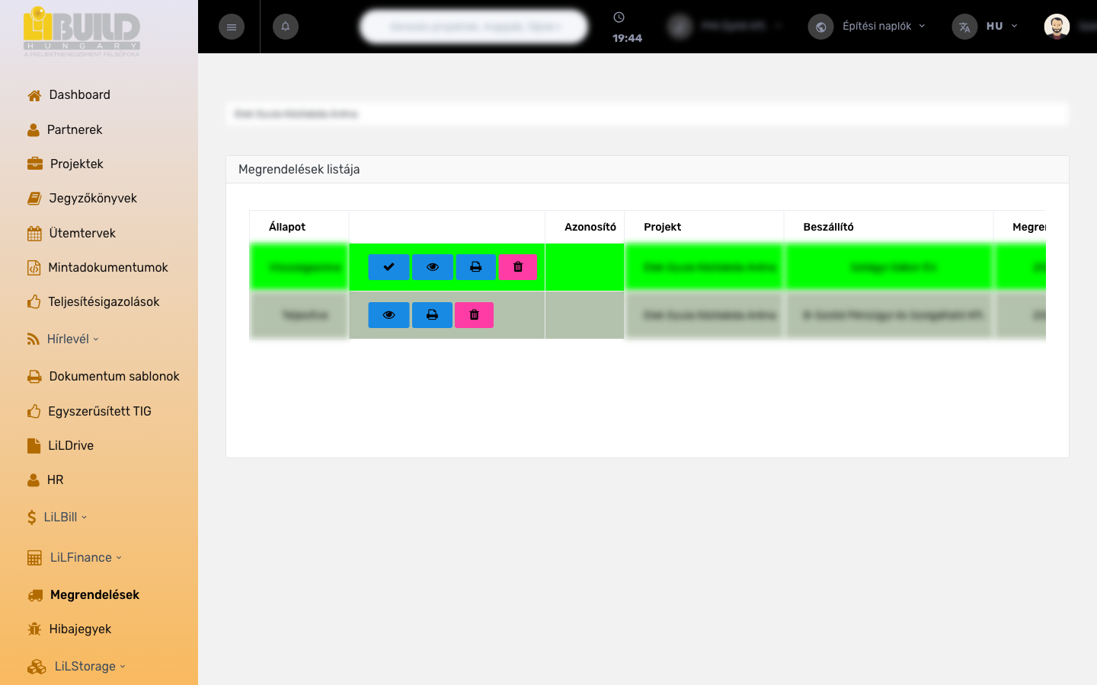Expand the LiLFinance submenu chevron
Screen dimensions: 1097x685
click(119, 558)
